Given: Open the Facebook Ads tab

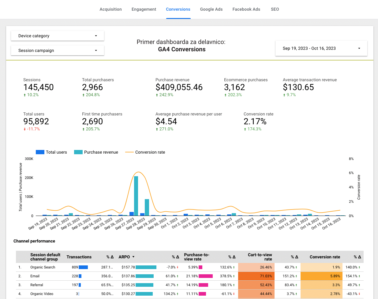Looking at the screenshot, I should (246, 9).
